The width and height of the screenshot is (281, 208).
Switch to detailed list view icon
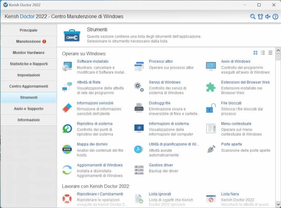click(x=263, y=53)
